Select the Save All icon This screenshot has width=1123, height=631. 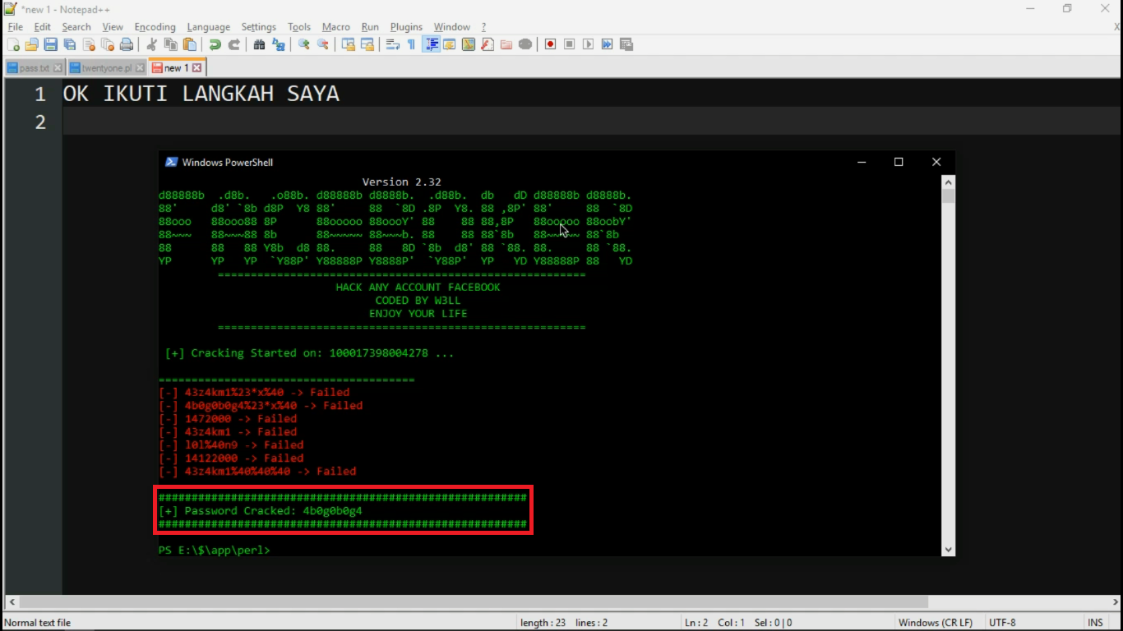click(69, 44)
